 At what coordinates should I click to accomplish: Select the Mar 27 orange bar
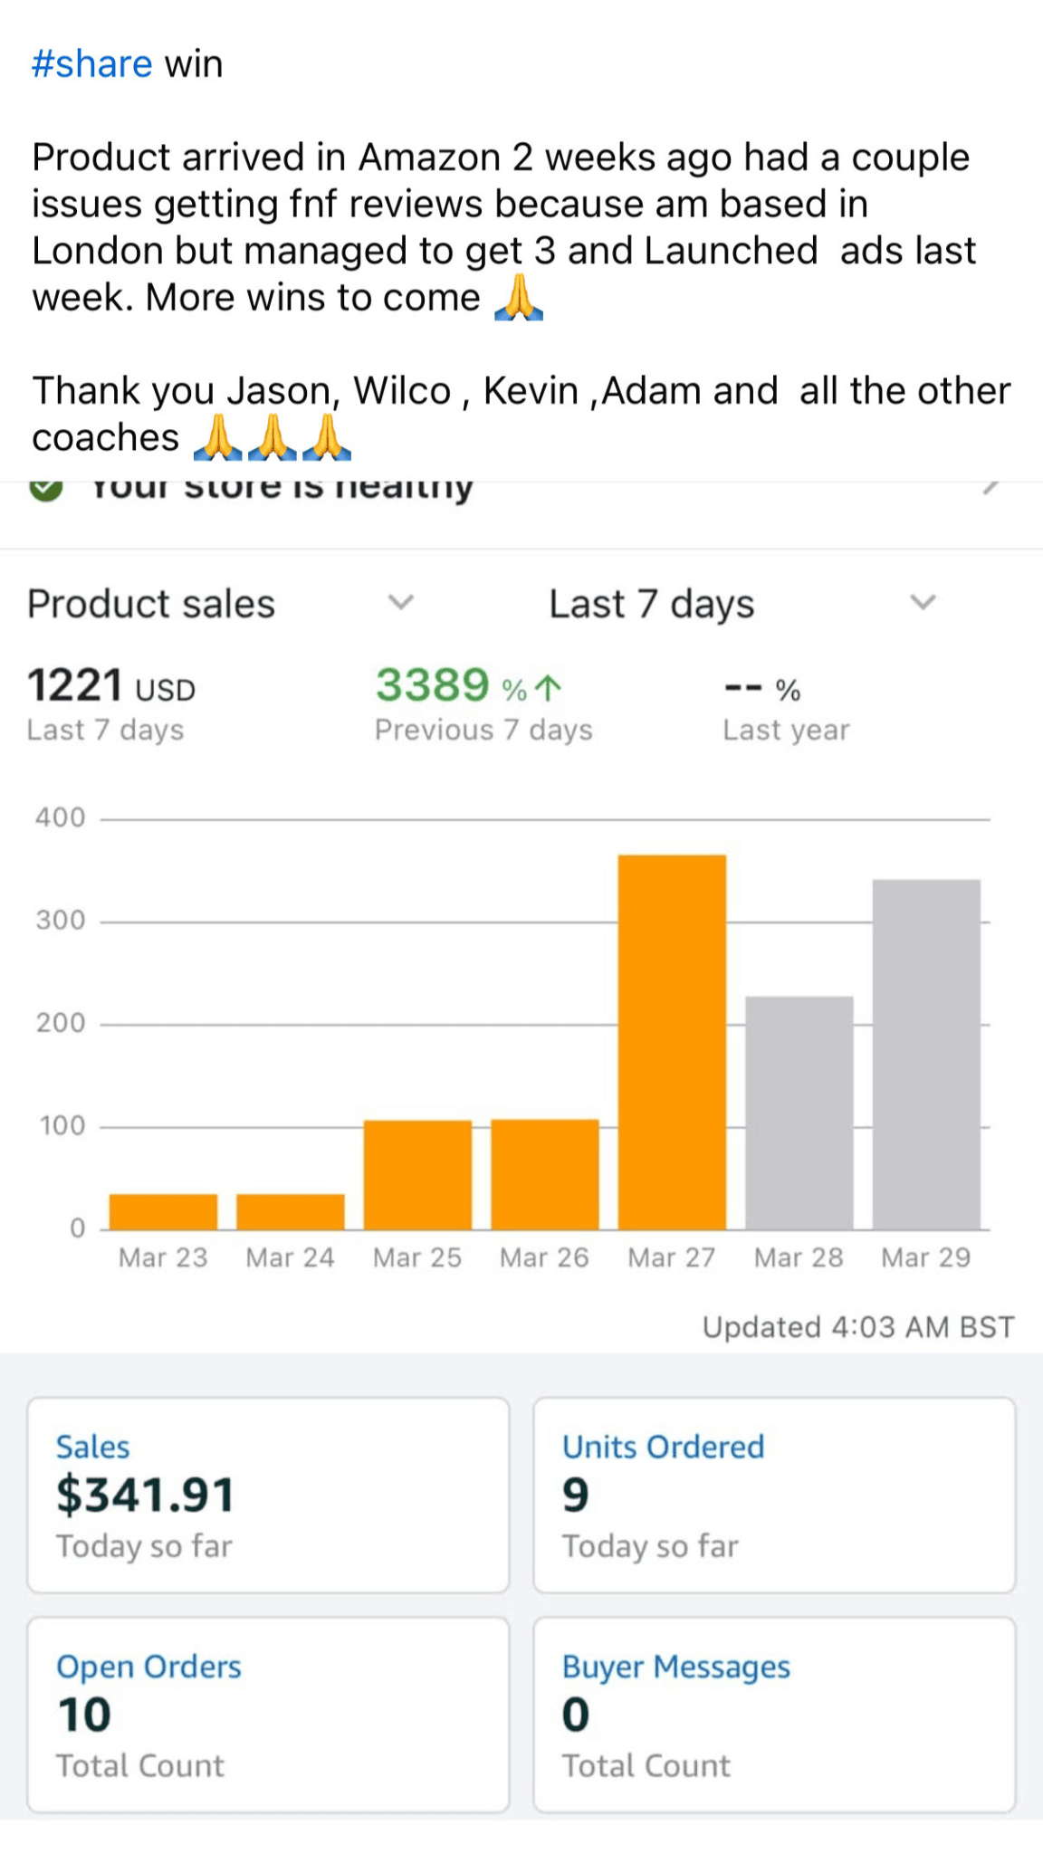point(672,1041)
